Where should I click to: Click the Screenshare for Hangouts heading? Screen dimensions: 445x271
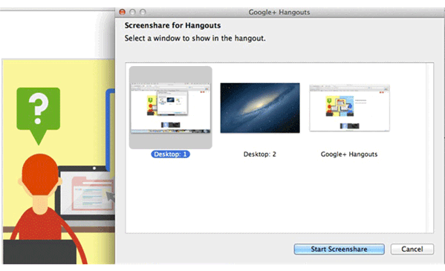click(172, 25)
